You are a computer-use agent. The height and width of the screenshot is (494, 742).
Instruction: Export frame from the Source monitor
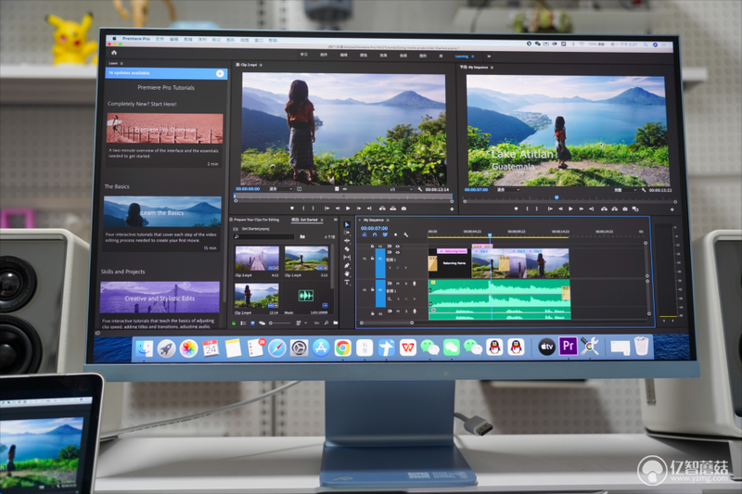[403, 208]
